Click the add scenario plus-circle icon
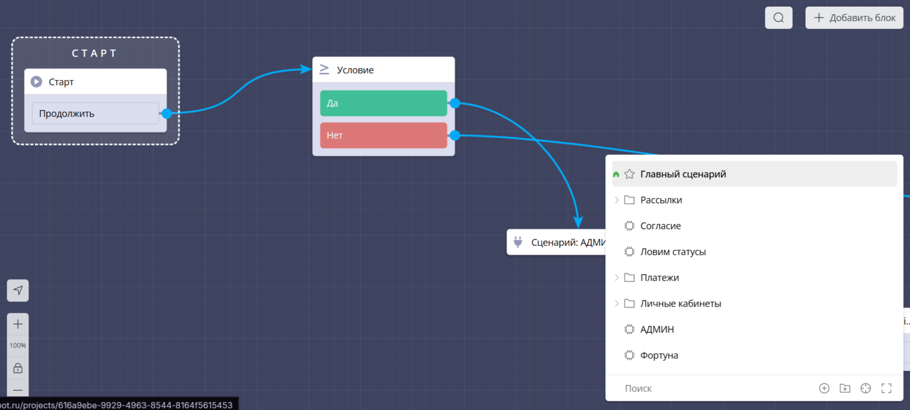 (x=824, y=388)
